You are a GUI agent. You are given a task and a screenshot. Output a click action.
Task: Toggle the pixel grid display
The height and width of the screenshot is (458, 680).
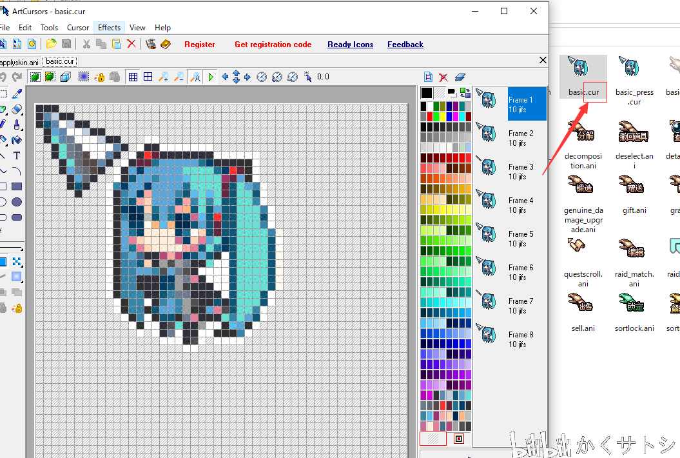[x=133, y=77]
